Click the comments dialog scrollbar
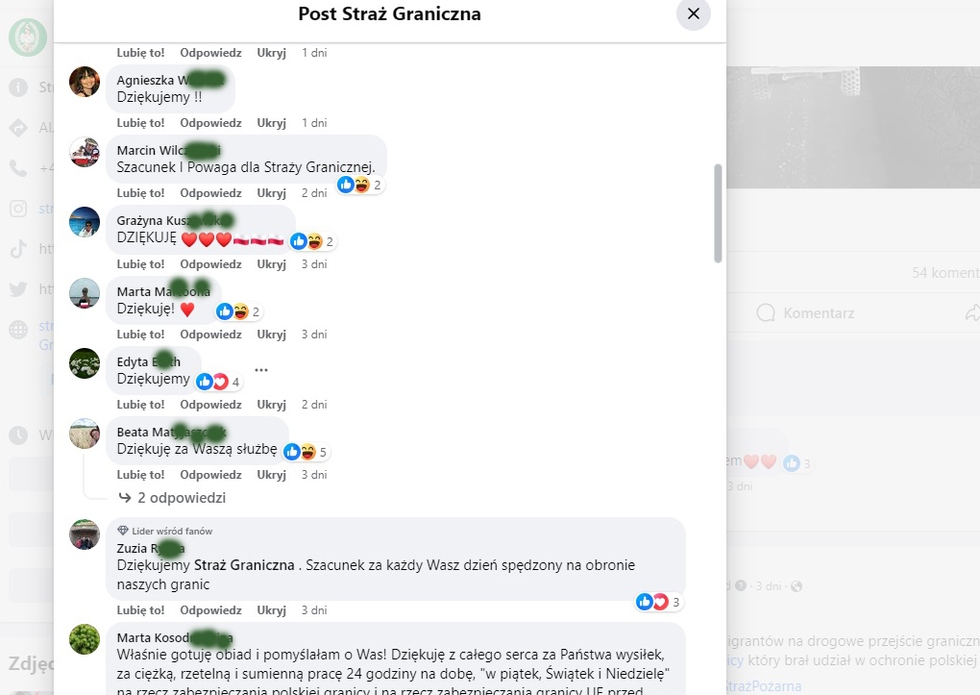The width and height of the screenshot is (980, 695). pos(718,213)
